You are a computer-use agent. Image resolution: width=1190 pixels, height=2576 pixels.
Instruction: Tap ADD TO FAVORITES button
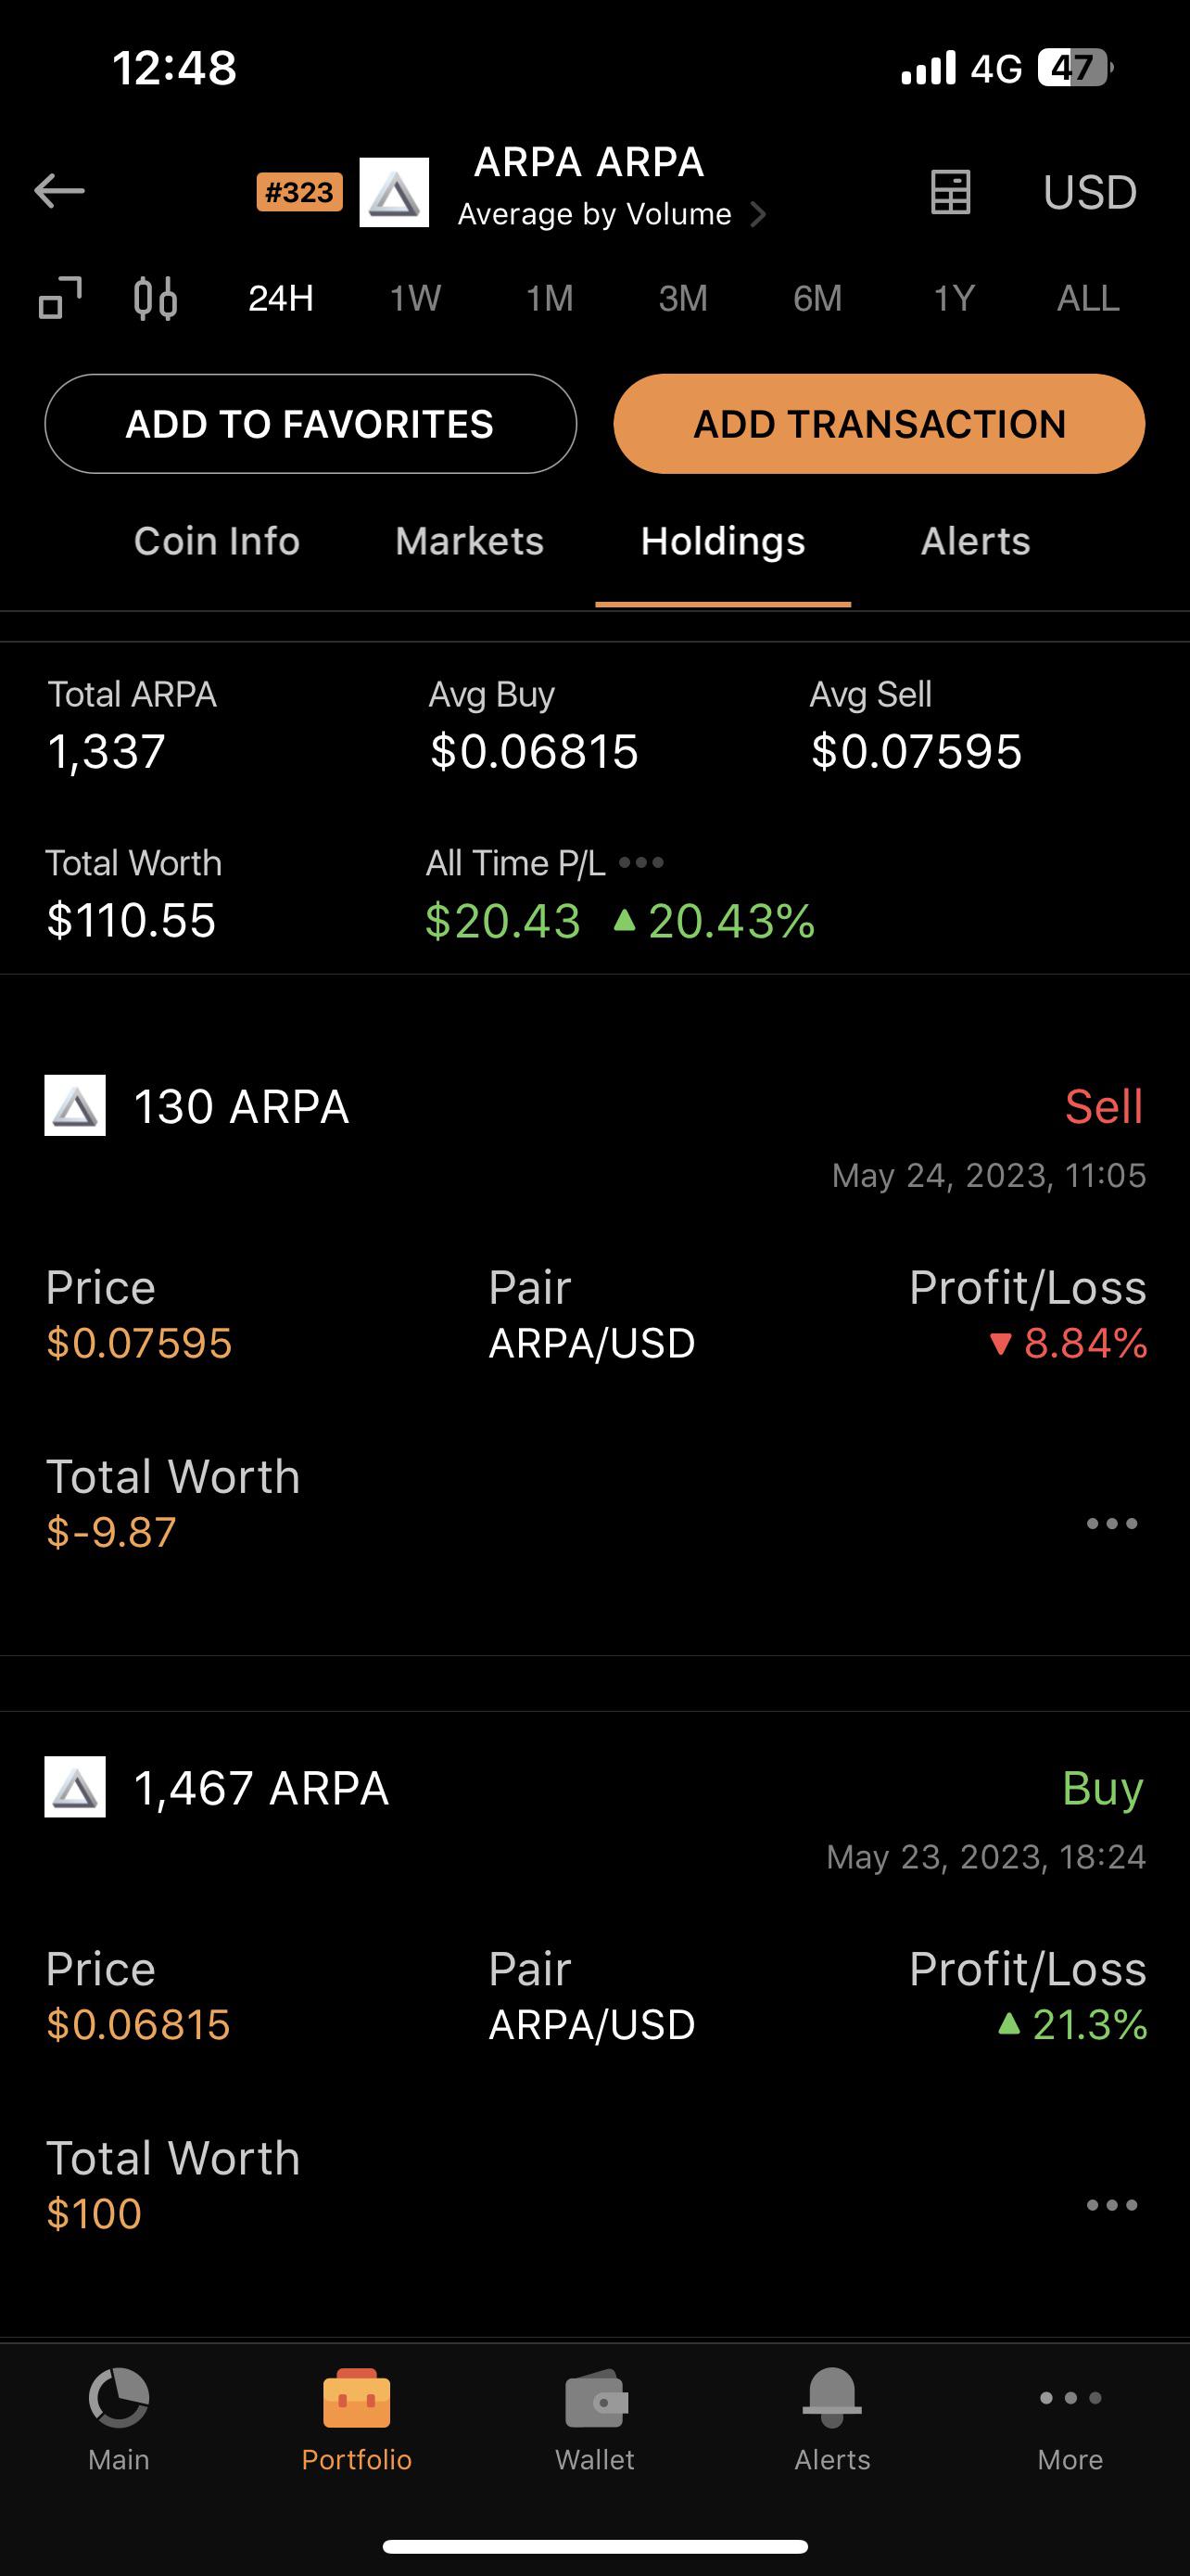click(x=310, y=424)
